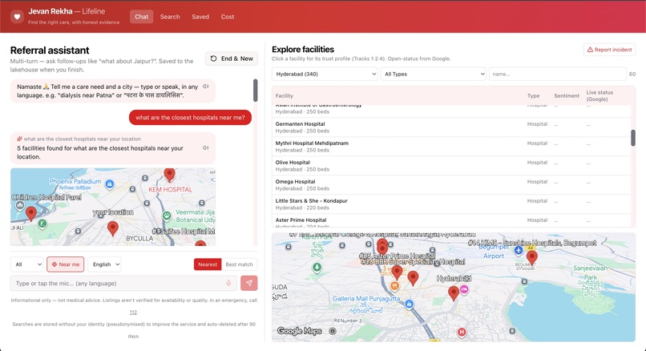Click the chat conversation scrollbar

[256, 91]
